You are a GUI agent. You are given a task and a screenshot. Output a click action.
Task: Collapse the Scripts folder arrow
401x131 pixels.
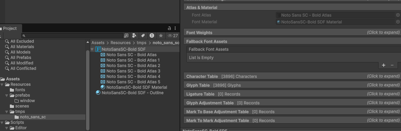point(2,123)
